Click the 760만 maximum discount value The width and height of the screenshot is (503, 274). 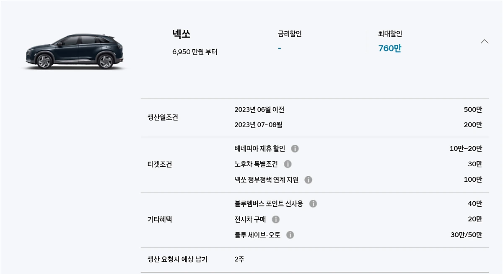pyautogui.click(x=389, y=48)
